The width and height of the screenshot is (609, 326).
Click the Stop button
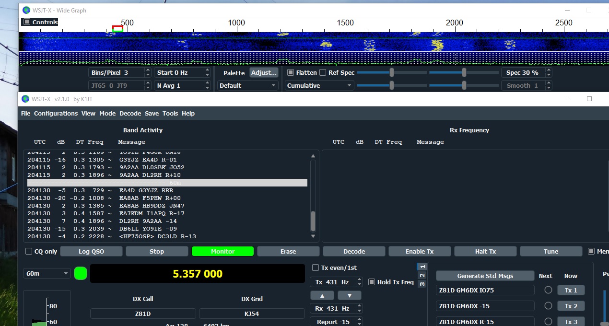coord(157,251)
